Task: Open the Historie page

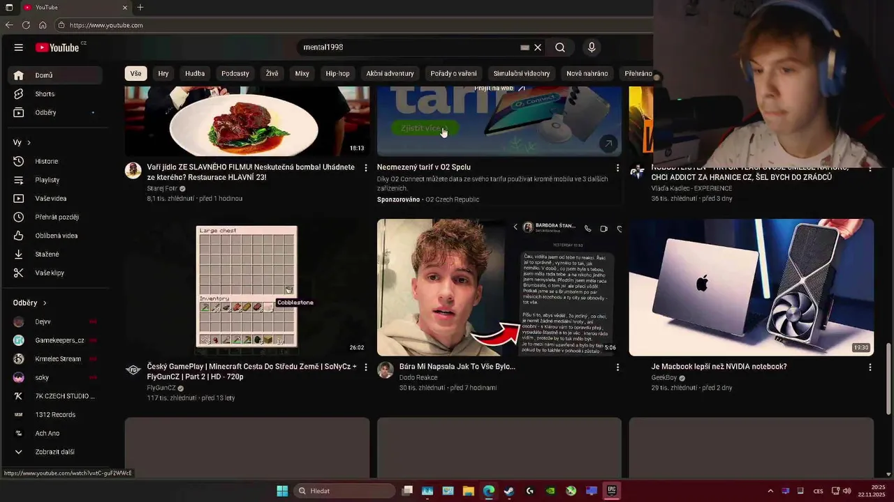Action: point(56,161)
